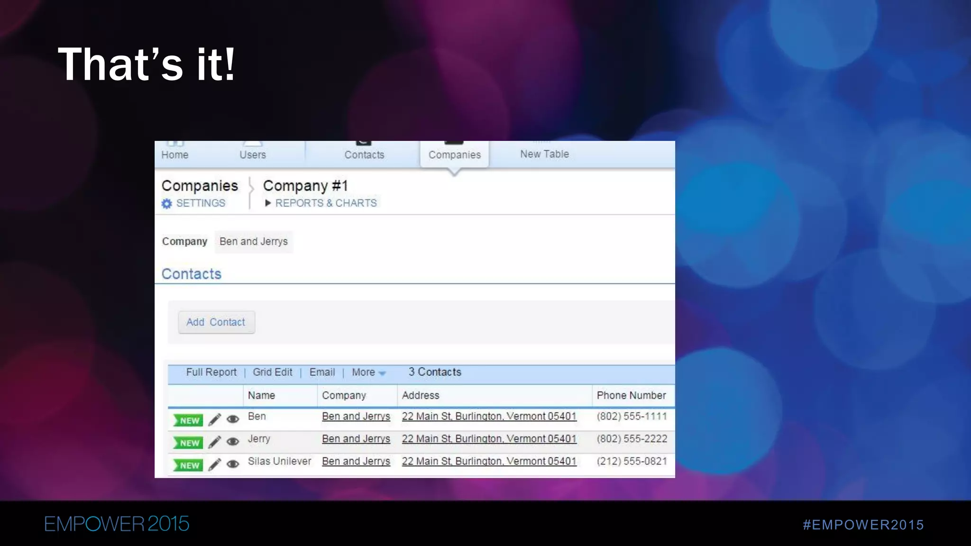The width and height of the screenshot is (971, 546).
Task: Open the Users tab
Action: pos(253,155)
